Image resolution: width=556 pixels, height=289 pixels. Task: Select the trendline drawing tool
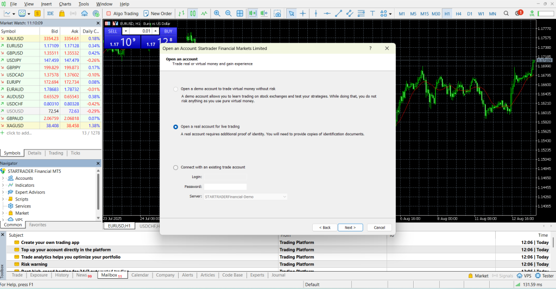tap(338, 14)
